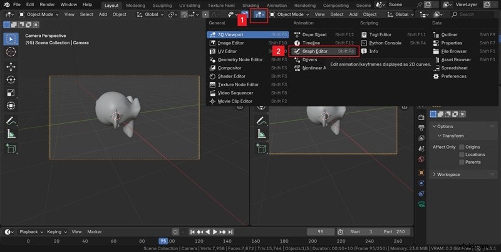Click the Blender logo icon
The image size is (501, 252).
[6, 5]
